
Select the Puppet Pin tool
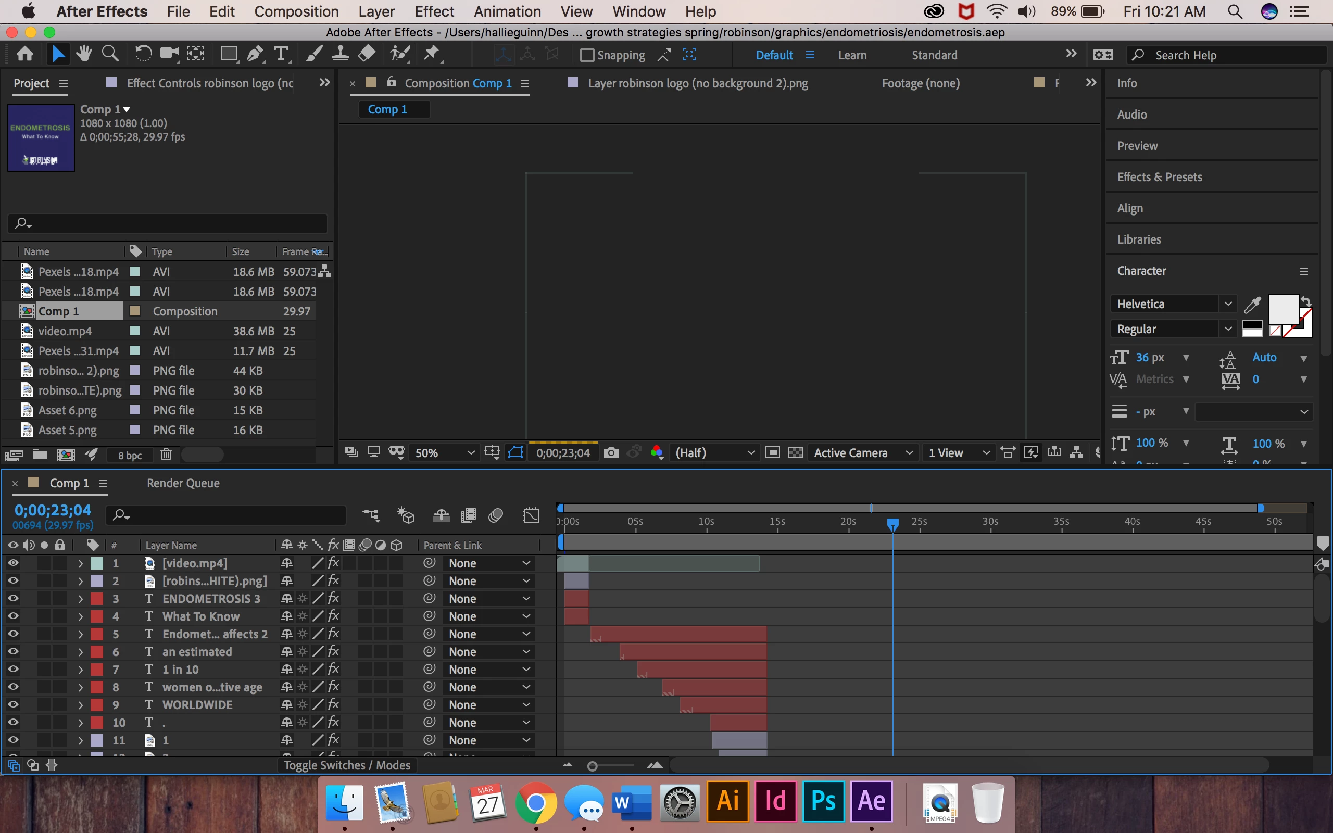(x=432, y=54)
